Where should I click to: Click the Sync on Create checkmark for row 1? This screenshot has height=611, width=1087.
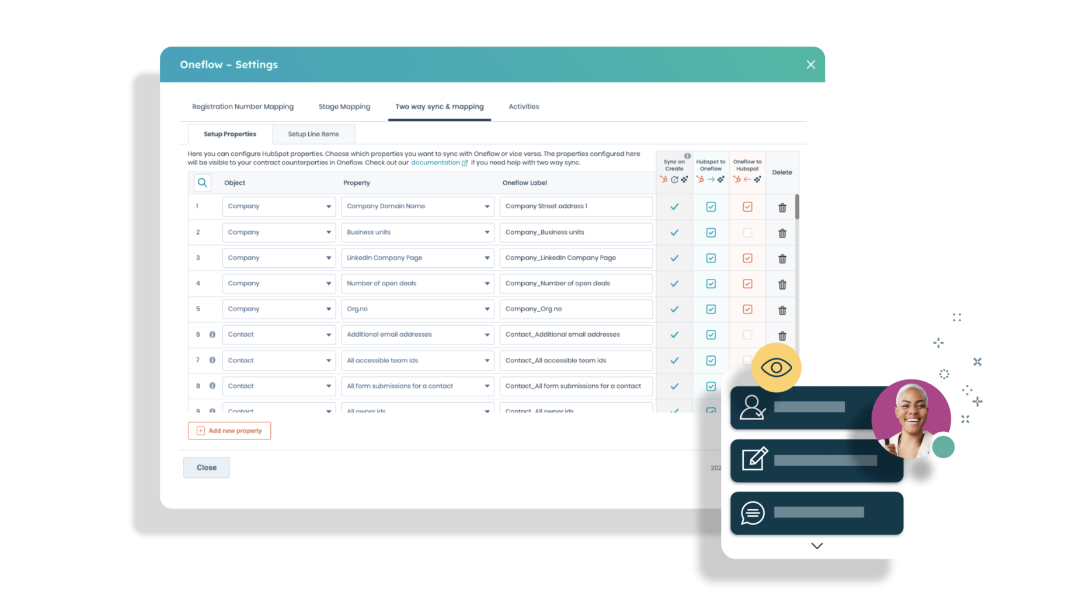point(674,207)
